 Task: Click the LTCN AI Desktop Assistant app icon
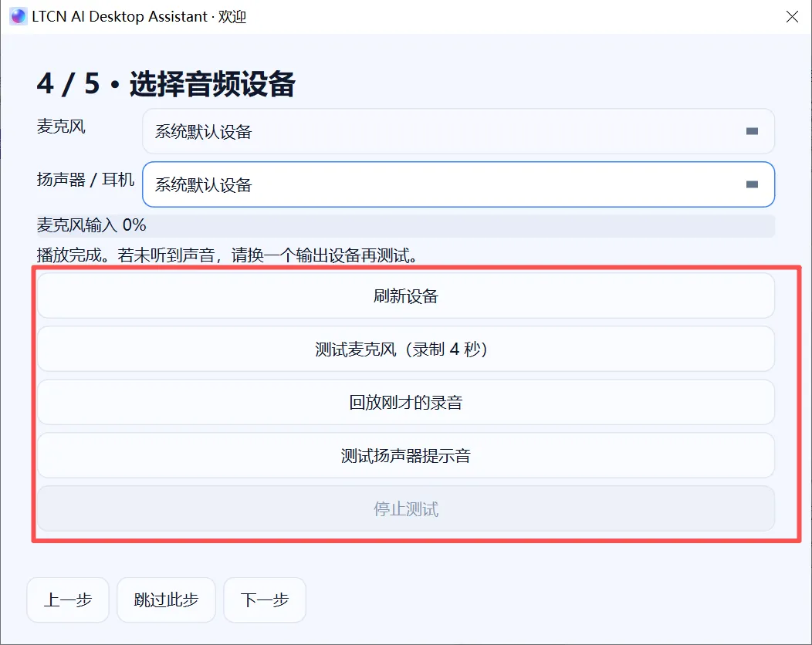[19, 16]
